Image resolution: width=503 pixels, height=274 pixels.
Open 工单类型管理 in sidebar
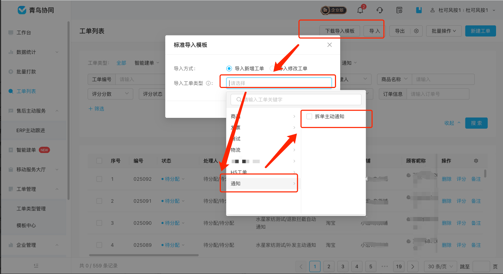click(31, 209)
